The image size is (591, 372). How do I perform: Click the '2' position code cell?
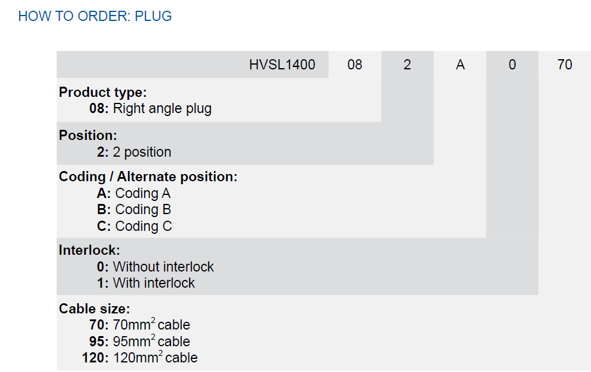click(x=407, y=65)
